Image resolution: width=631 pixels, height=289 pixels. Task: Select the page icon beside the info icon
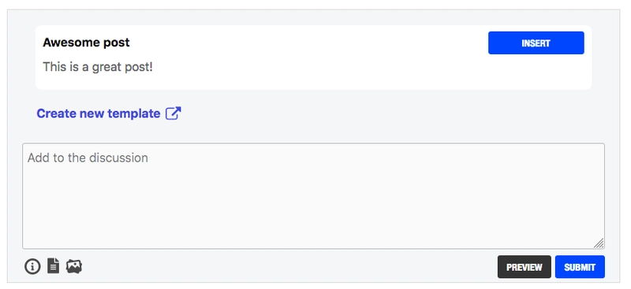click(53, 266)
